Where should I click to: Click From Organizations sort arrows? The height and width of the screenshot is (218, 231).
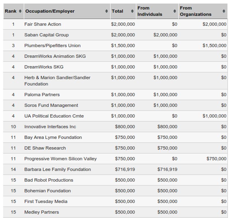click(x=224, y=11)
